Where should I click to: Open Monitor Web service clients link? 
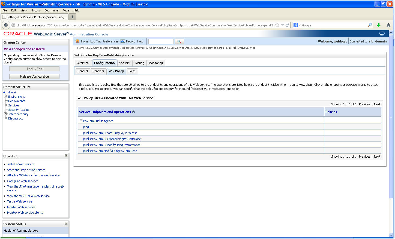(x=25, y=213)
